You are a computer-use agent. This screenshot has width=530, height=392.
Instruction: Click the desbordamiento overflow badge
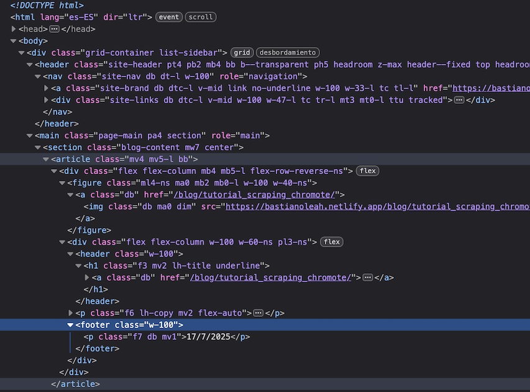click(288, 53)
